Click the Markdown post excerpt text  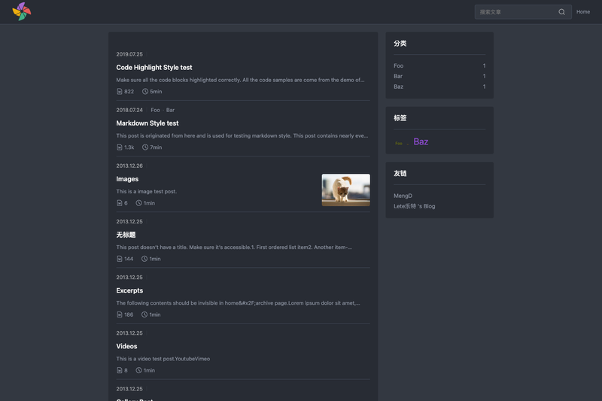tap(242, 135)
